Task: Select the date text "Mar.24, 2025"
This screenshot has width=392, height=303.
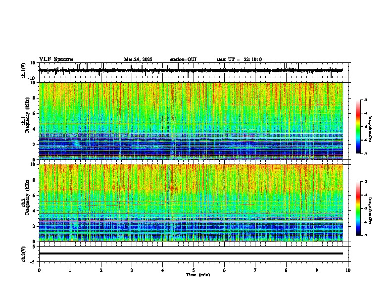Action: [138, 59]
